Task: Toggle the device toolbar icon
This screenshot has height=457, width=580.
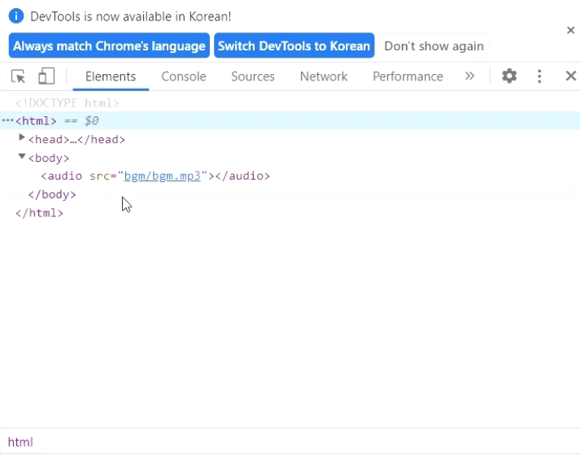Action: pyautogui.click(x=46, y=76)
